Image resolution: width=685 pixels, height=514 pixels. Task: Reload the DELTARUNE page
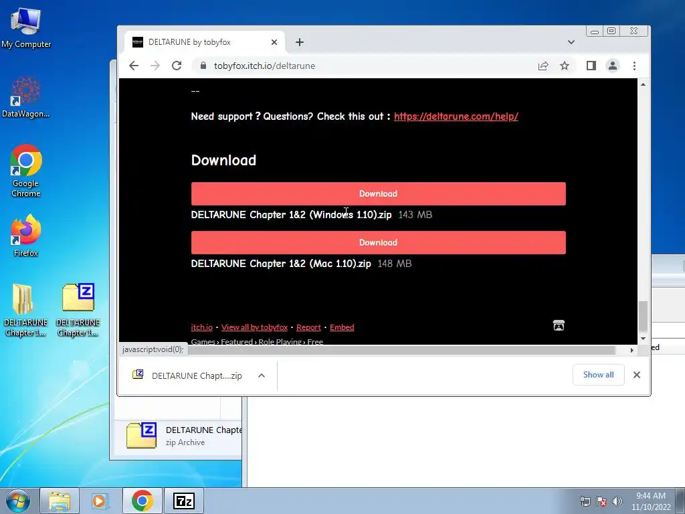click(177, 66)
